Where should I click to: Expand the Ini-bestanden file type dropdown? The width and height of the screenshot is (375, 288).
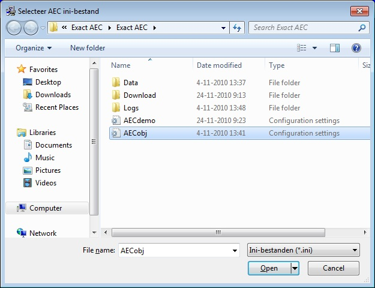click(x=355, y=250)
